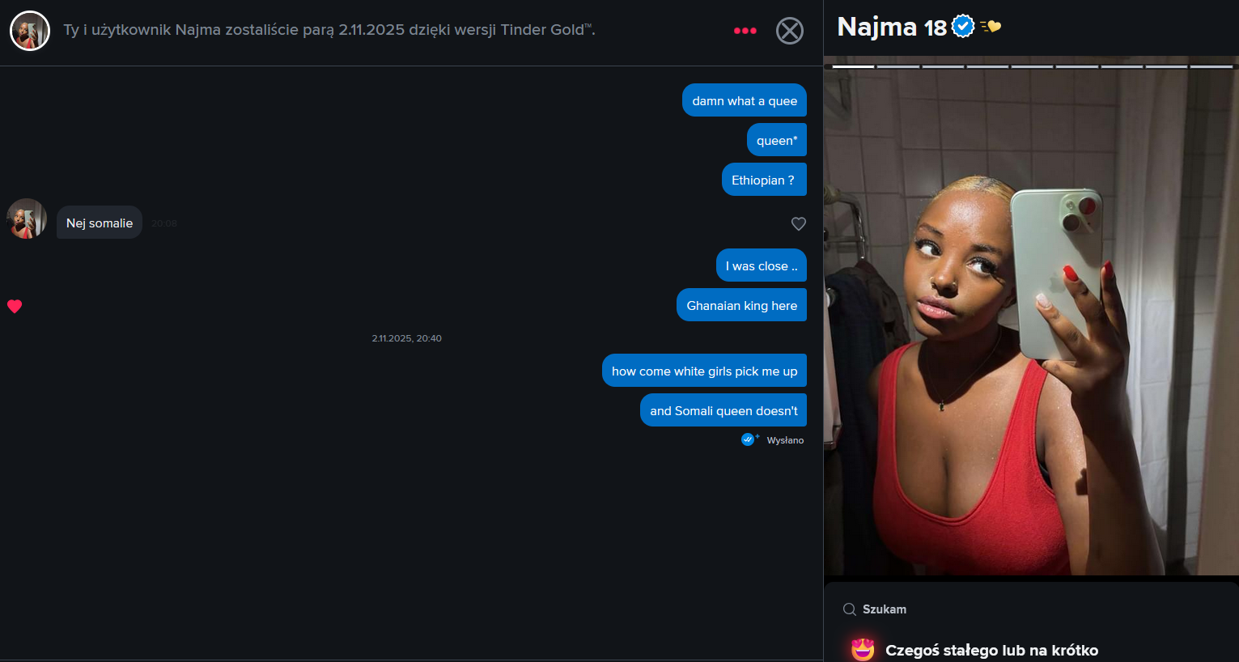Click the Szukam magnifier icon

850,609
